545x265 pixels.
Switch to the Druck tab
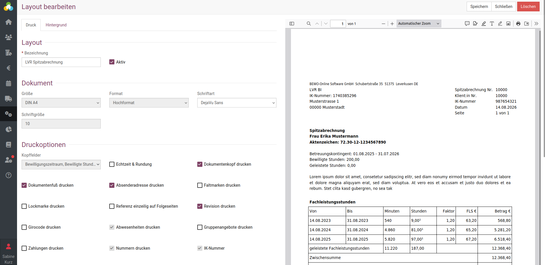(x=31, y=25)
